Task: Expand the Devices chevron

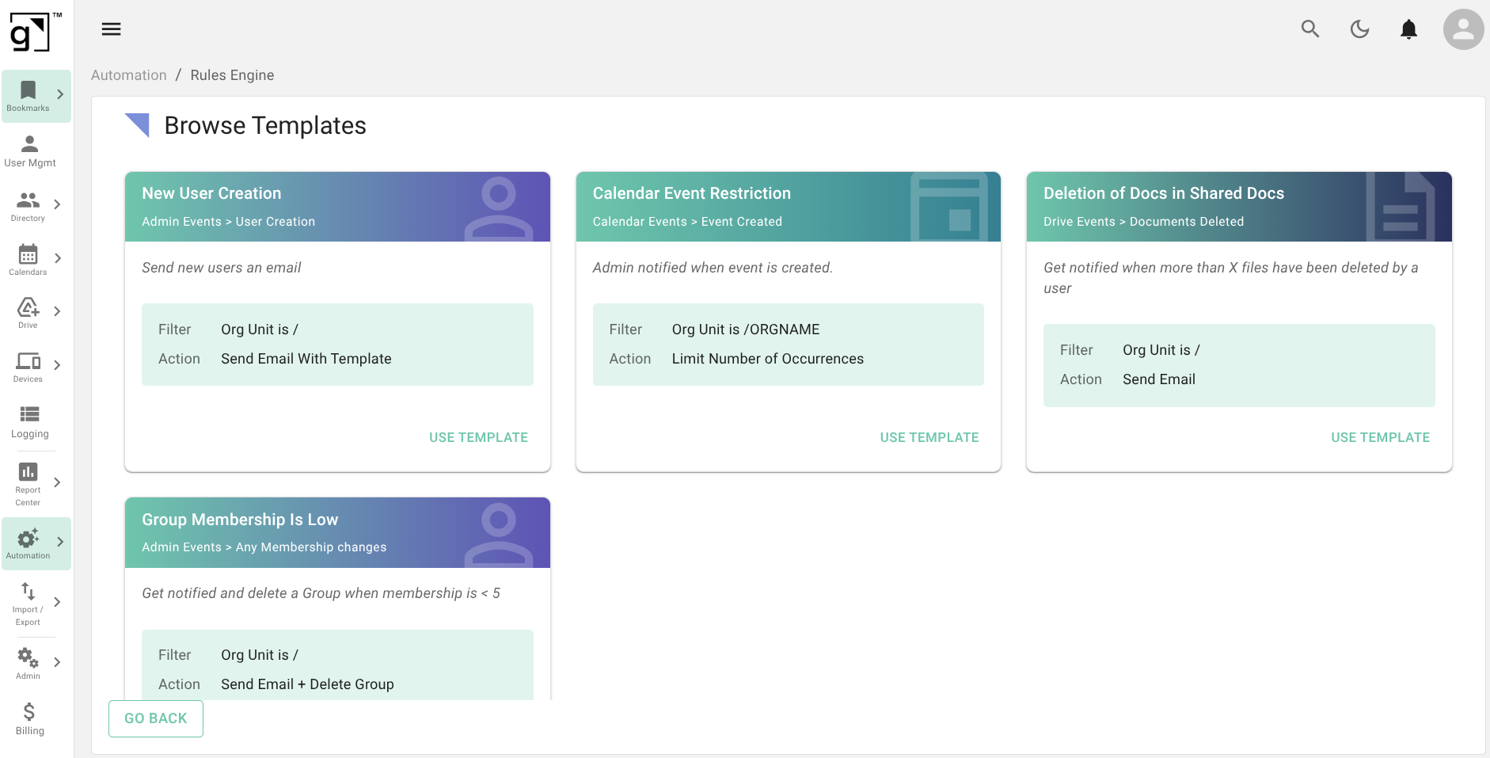Action: pos(57,365)
